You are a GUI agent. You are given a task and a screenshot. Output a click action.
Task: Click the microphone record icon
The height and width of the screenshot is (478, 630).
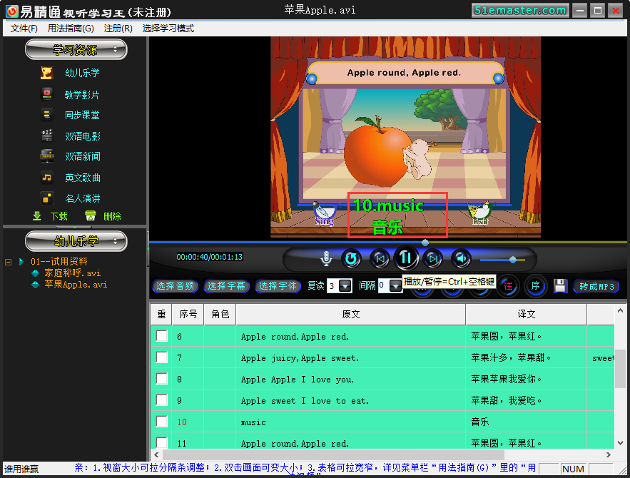326,258
